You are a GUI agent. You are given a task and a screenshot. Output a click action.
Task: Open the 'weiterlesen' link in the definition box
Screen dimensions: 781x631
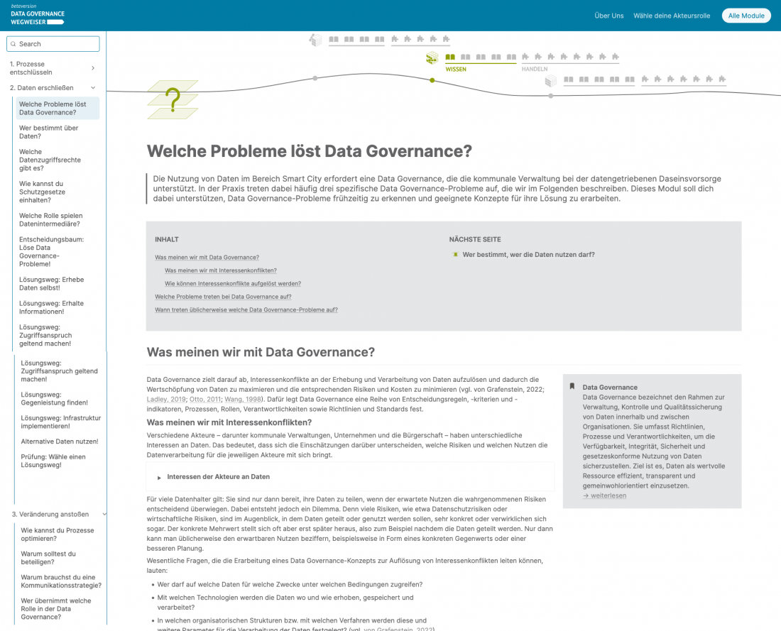pyautogui.click(x=604, y=495)
